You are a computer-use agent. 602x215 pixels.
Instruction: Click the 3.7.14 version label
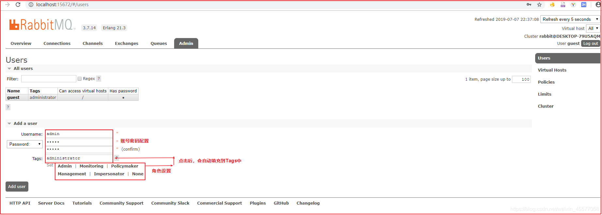(x=89, y=28)
